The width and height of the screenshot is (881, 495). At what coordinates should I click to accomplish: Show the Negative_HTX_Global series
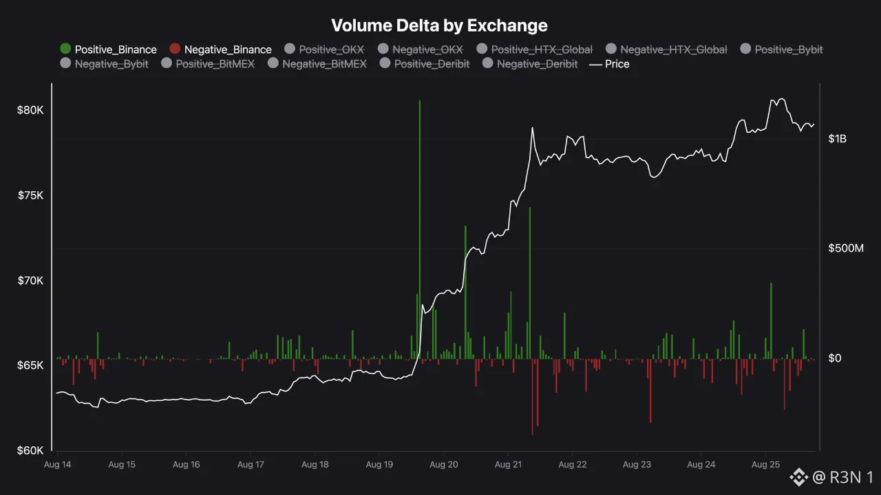click(666, 49)
